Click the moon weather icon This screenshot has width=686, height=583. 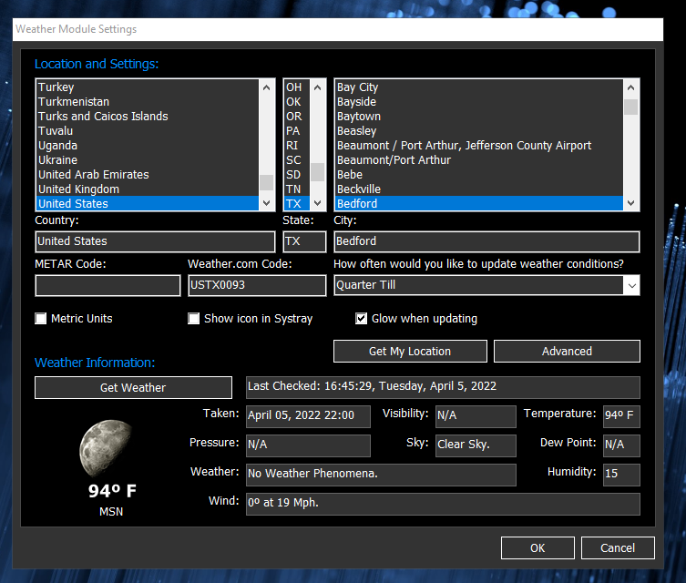pos(112,445)
